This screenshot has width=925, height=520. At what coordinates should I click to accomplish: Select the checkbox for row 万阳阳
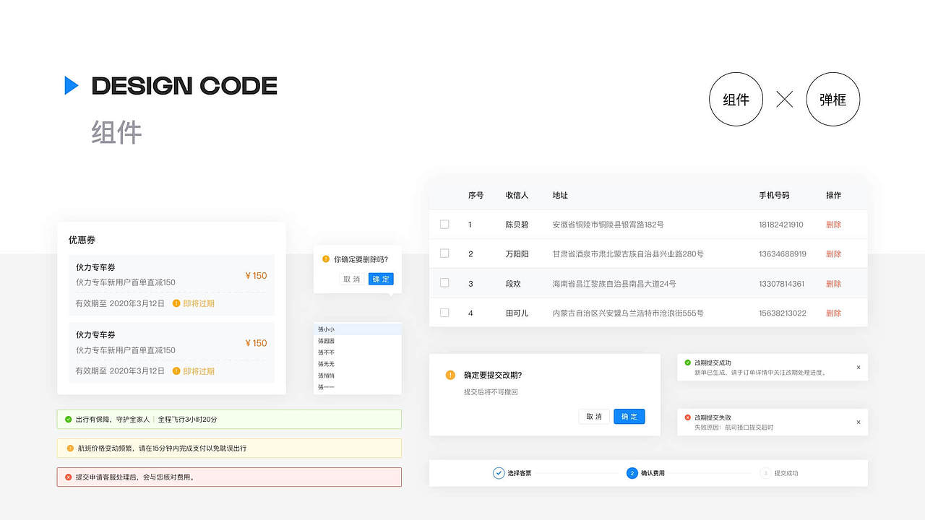click(x=444, y=253)
